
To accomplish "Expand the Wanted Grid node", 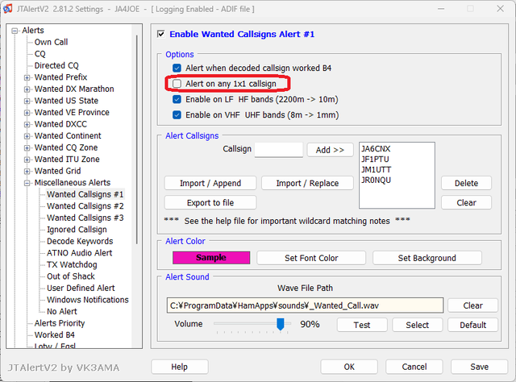I will click(27, 172).
